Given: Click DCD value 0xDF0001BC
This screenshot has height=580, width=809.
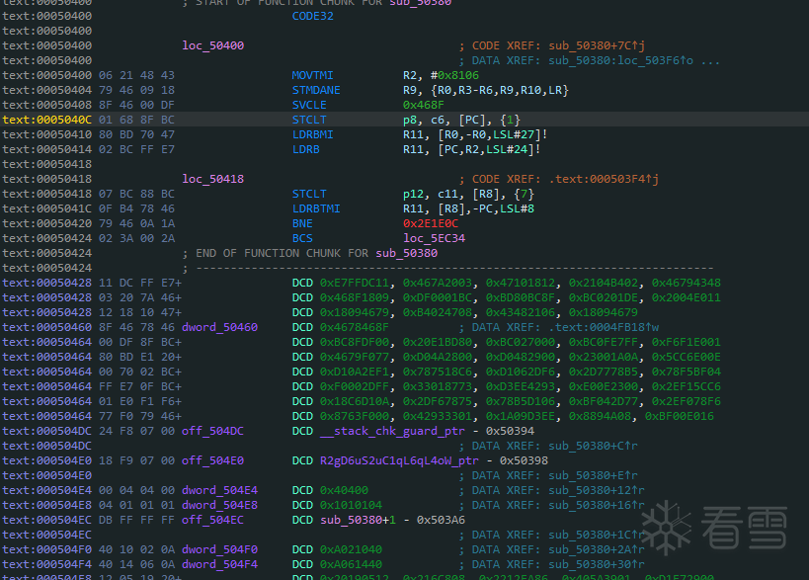Looking at the screenshot, I should (438, 297).
